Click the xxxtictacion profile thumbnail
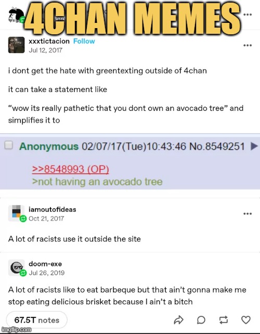Screen dimensions: 260x334 pos(17,45)
